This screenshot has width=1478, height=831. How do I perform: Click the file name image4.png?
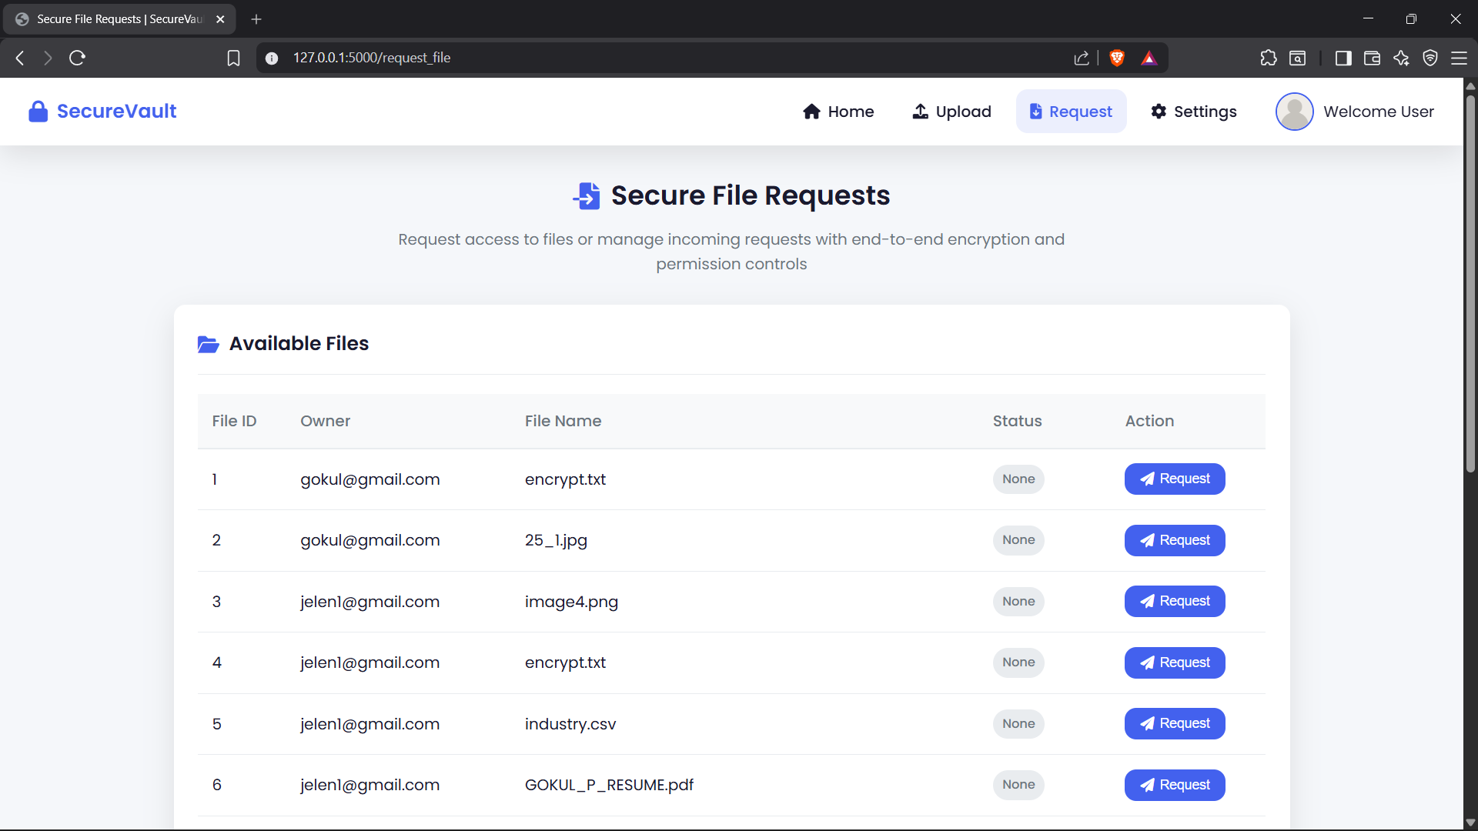coord(571,602)
